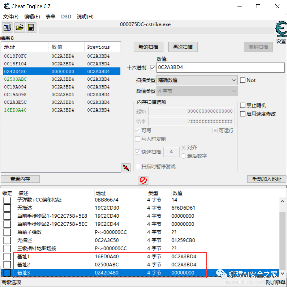This screenshot has width=287, height=287.
Task: Click the Previous column header
Action: click(102, 47)
